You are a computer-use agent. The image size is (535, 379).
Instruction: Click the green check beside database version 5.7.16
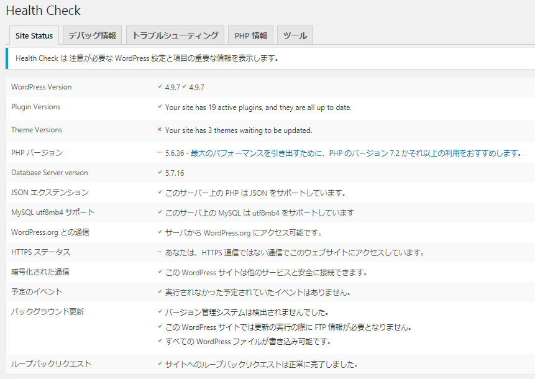coord(160,172)
